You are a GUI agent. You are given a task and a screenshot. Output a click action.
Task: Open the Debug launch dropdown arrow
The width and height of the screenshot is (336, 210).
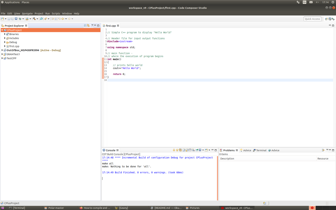tap(23, 19)
